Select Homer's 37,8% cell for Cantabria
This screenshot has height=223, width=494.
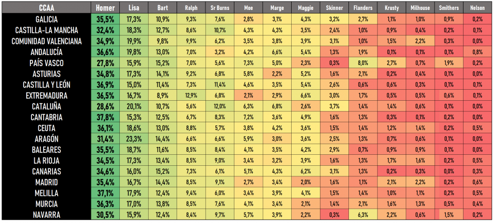tap(105, 117)
